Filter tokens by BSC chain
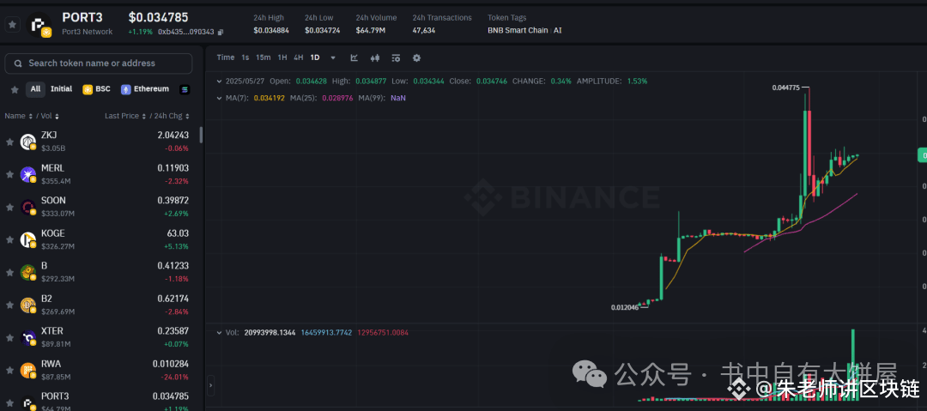The width and height of the screenshot is (927, 411). click(x=96, y=89)
